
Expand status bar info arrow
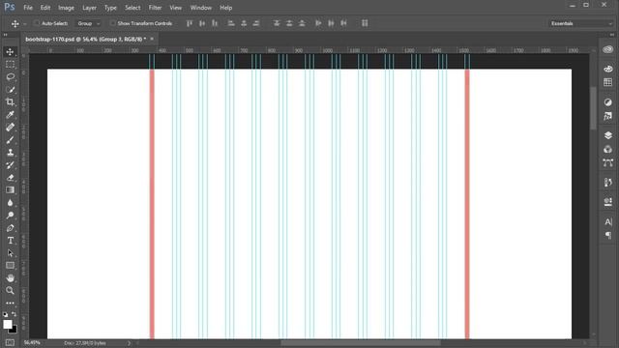point(129,343)
